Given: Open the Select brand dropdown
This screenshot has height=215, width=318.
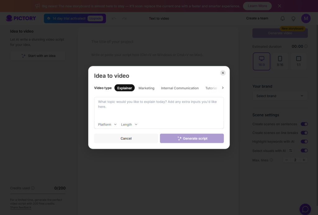Looking at the screenshot, I should click(280, 96).
